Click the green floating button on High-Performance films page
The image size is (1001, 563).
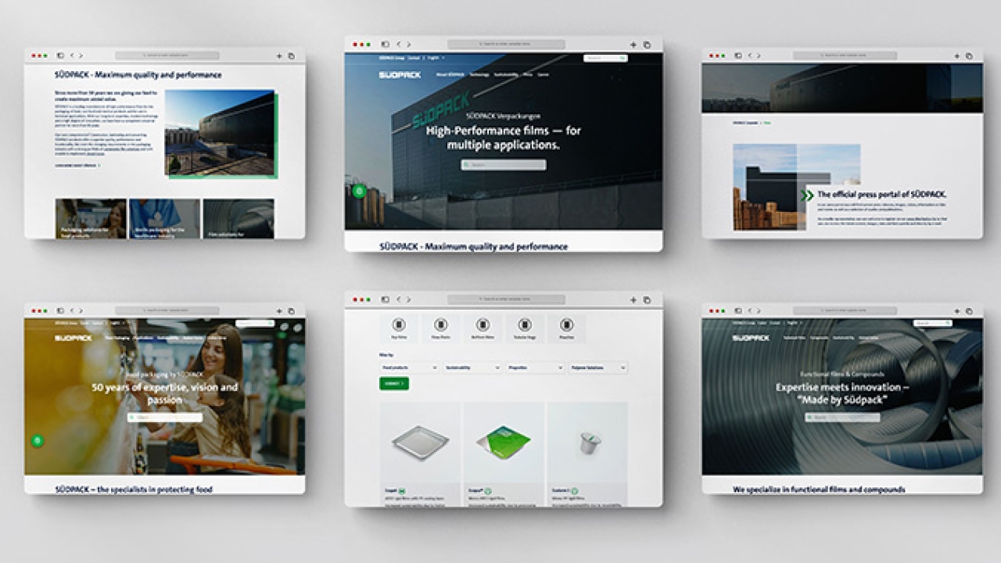(359, 191)
